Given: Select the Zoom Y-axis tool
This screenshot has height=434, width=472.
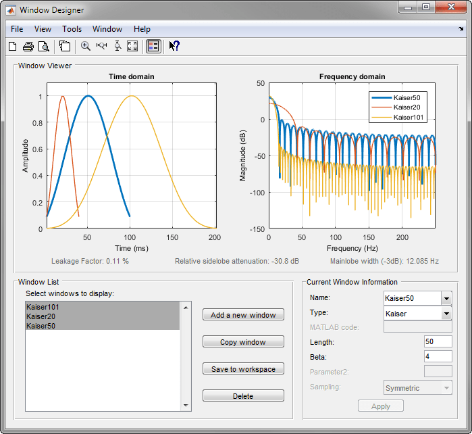Looking at the screenshot, I should [117, 46].
